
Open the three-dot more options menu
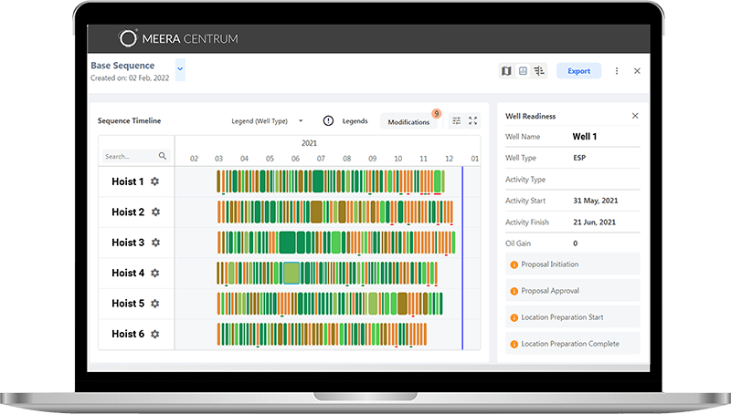617,71
